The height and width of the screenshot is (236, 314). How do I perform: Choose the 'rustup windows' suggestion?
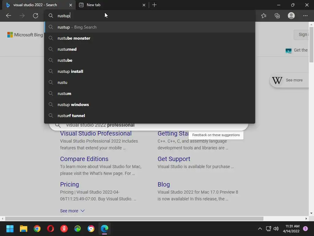click(x=150, y=104)
